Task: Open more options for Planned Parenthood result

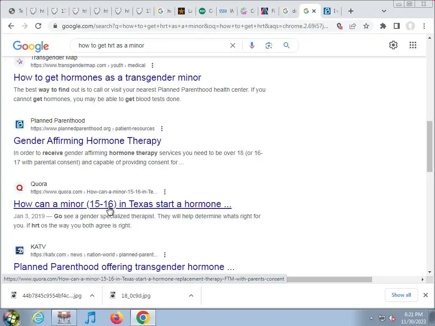Action: [x=162, y=129]
